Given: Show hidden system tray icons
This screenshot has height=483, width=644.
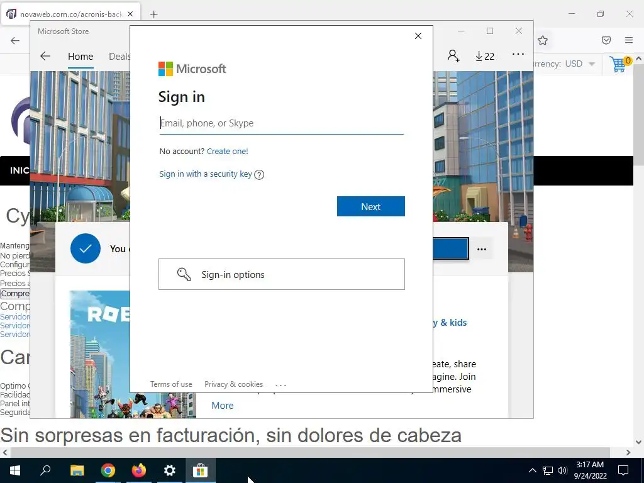Looking at the screenshot, I should coord(532,470).
